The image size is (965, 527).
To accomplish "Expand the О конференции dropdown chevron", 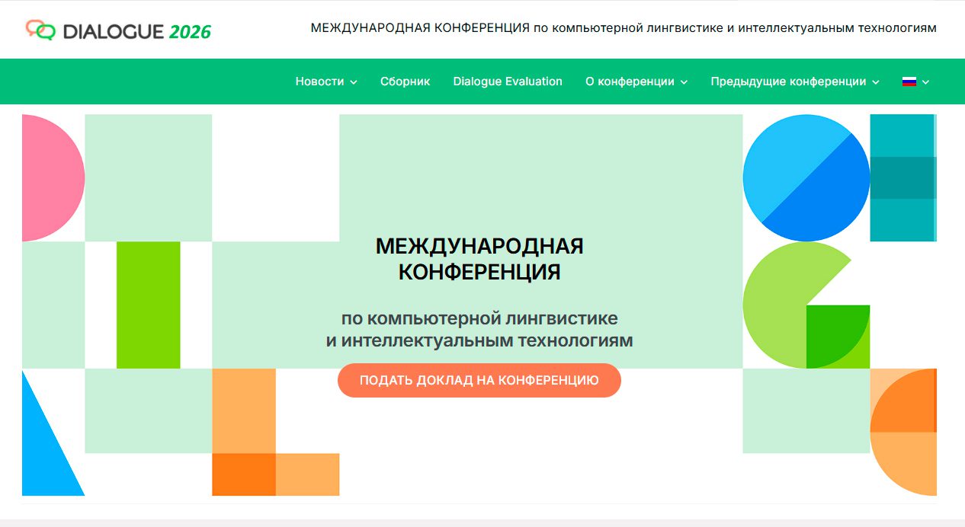I will pyautogui.click(x=684, y=82).
